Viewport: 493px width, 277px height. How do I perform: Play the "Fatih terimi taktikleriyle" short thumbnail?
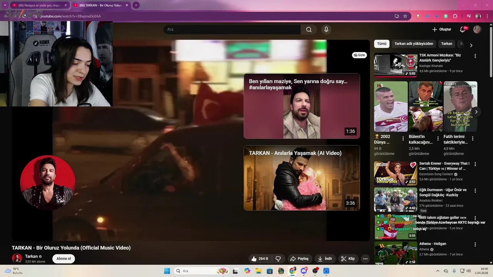point(460,107)
